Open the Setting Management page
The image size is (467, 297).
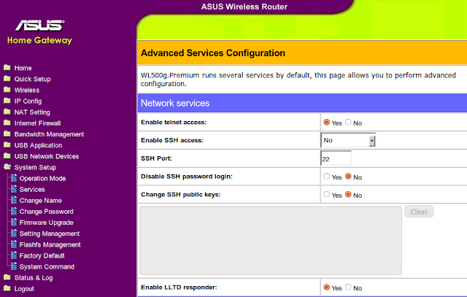(x=50, y=234)
